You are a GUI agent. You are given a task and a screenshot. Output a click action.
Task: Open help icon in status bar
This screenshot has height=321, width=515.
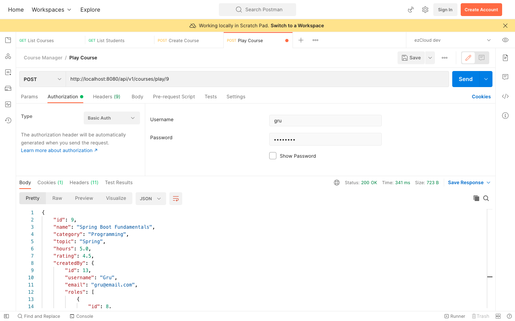(x=509, y=316)
